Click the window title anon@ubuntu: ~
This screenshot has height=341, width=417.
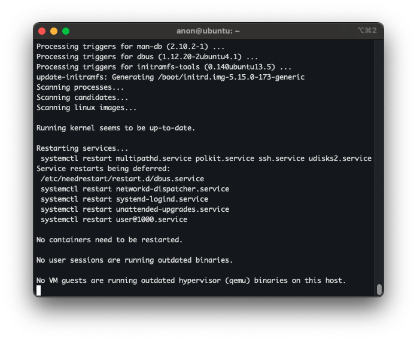(x=208, y=31)
